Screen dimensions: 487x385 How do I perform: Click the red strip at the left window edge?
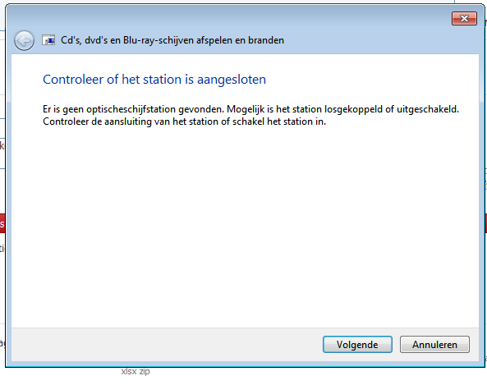(2, 223)
